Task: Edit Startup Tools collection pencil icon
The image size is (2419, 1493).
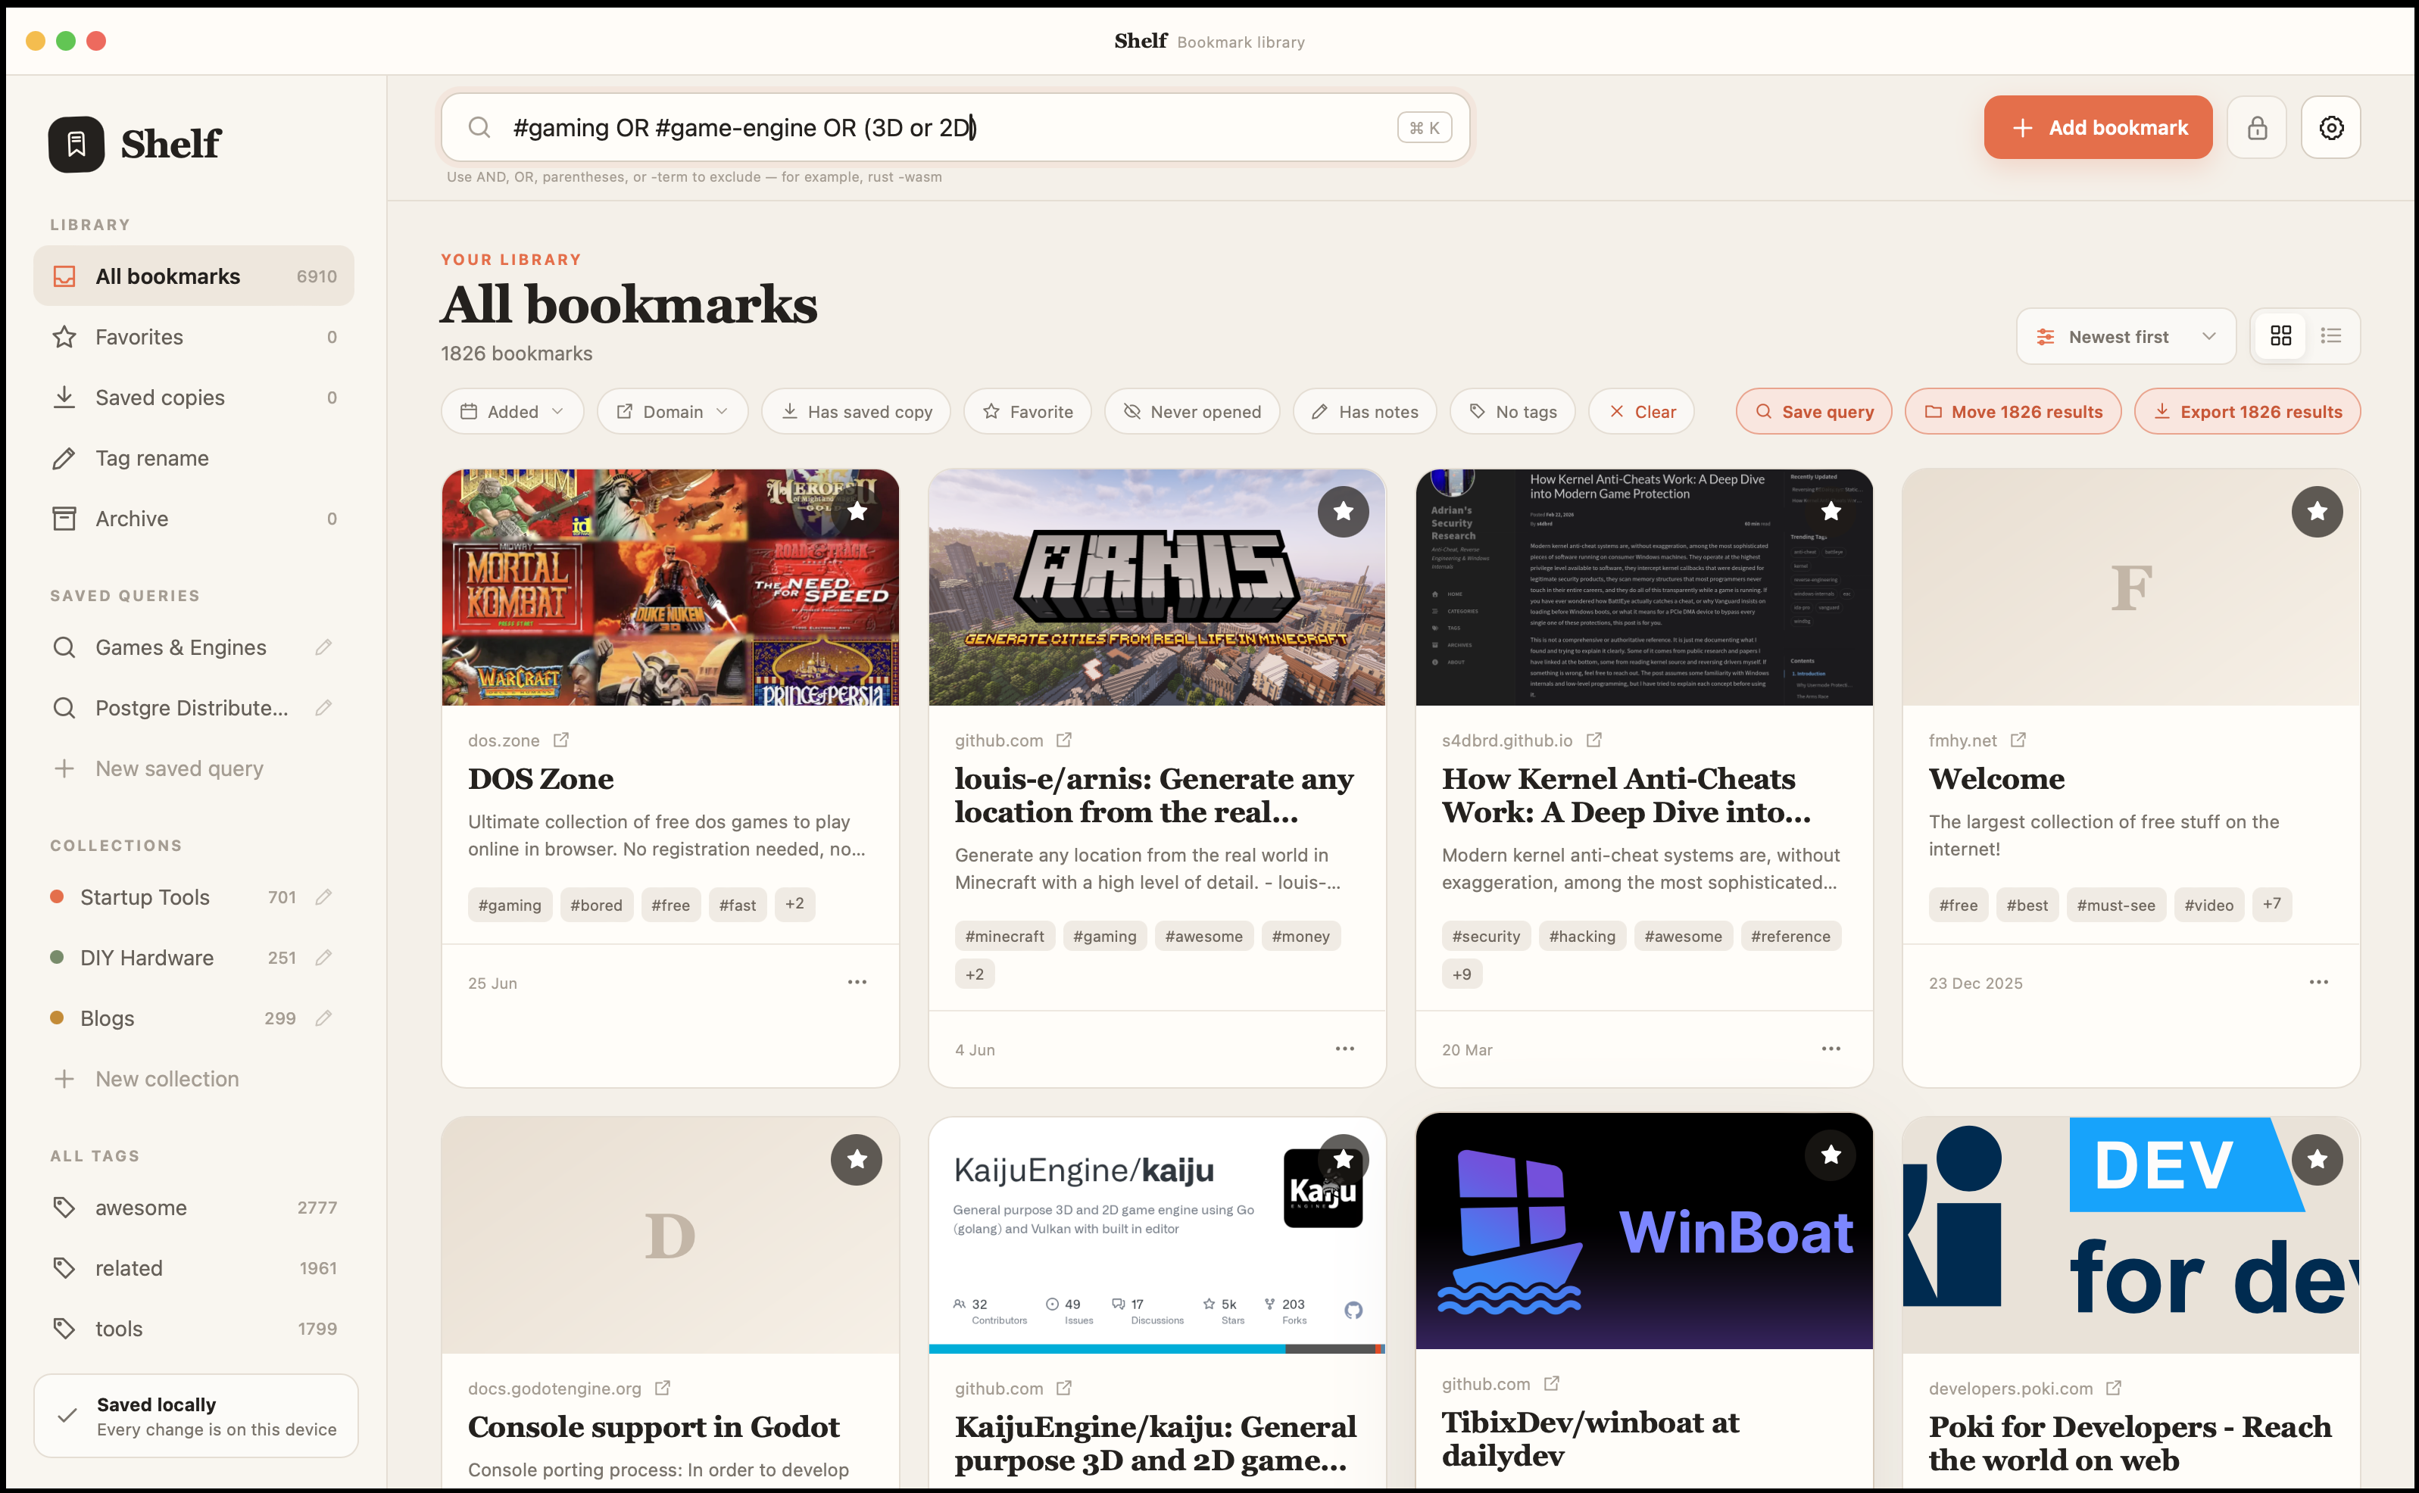Action: click(x=323, y=898)
